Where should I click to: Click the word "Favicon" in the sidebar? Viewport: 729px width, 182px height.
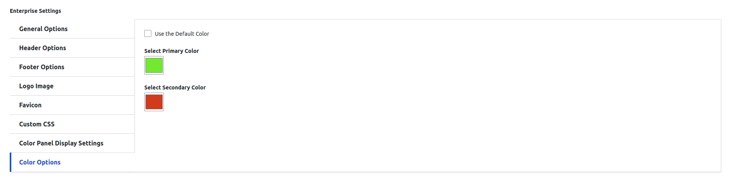pos(30,105)
